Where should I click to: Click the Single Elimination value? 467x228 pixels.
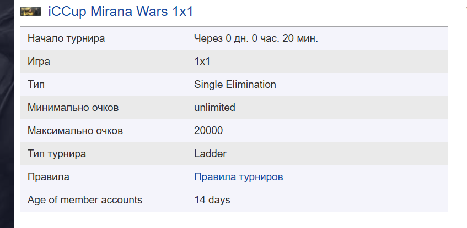pyautogui.click(x=235, y=84)
